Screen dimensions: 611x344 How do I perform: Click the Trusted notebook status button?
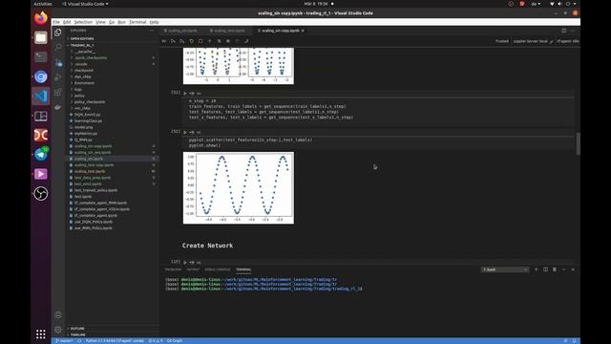[502, 41]
